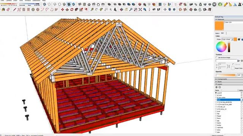The image size is (243, 136).
Task: Toggle Layer0 visible checkbox
Action: 241,93
